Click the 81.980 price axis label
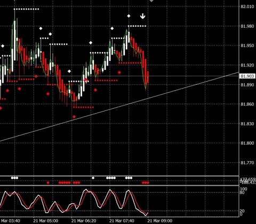256x224 pixels. tap(247, 26)
